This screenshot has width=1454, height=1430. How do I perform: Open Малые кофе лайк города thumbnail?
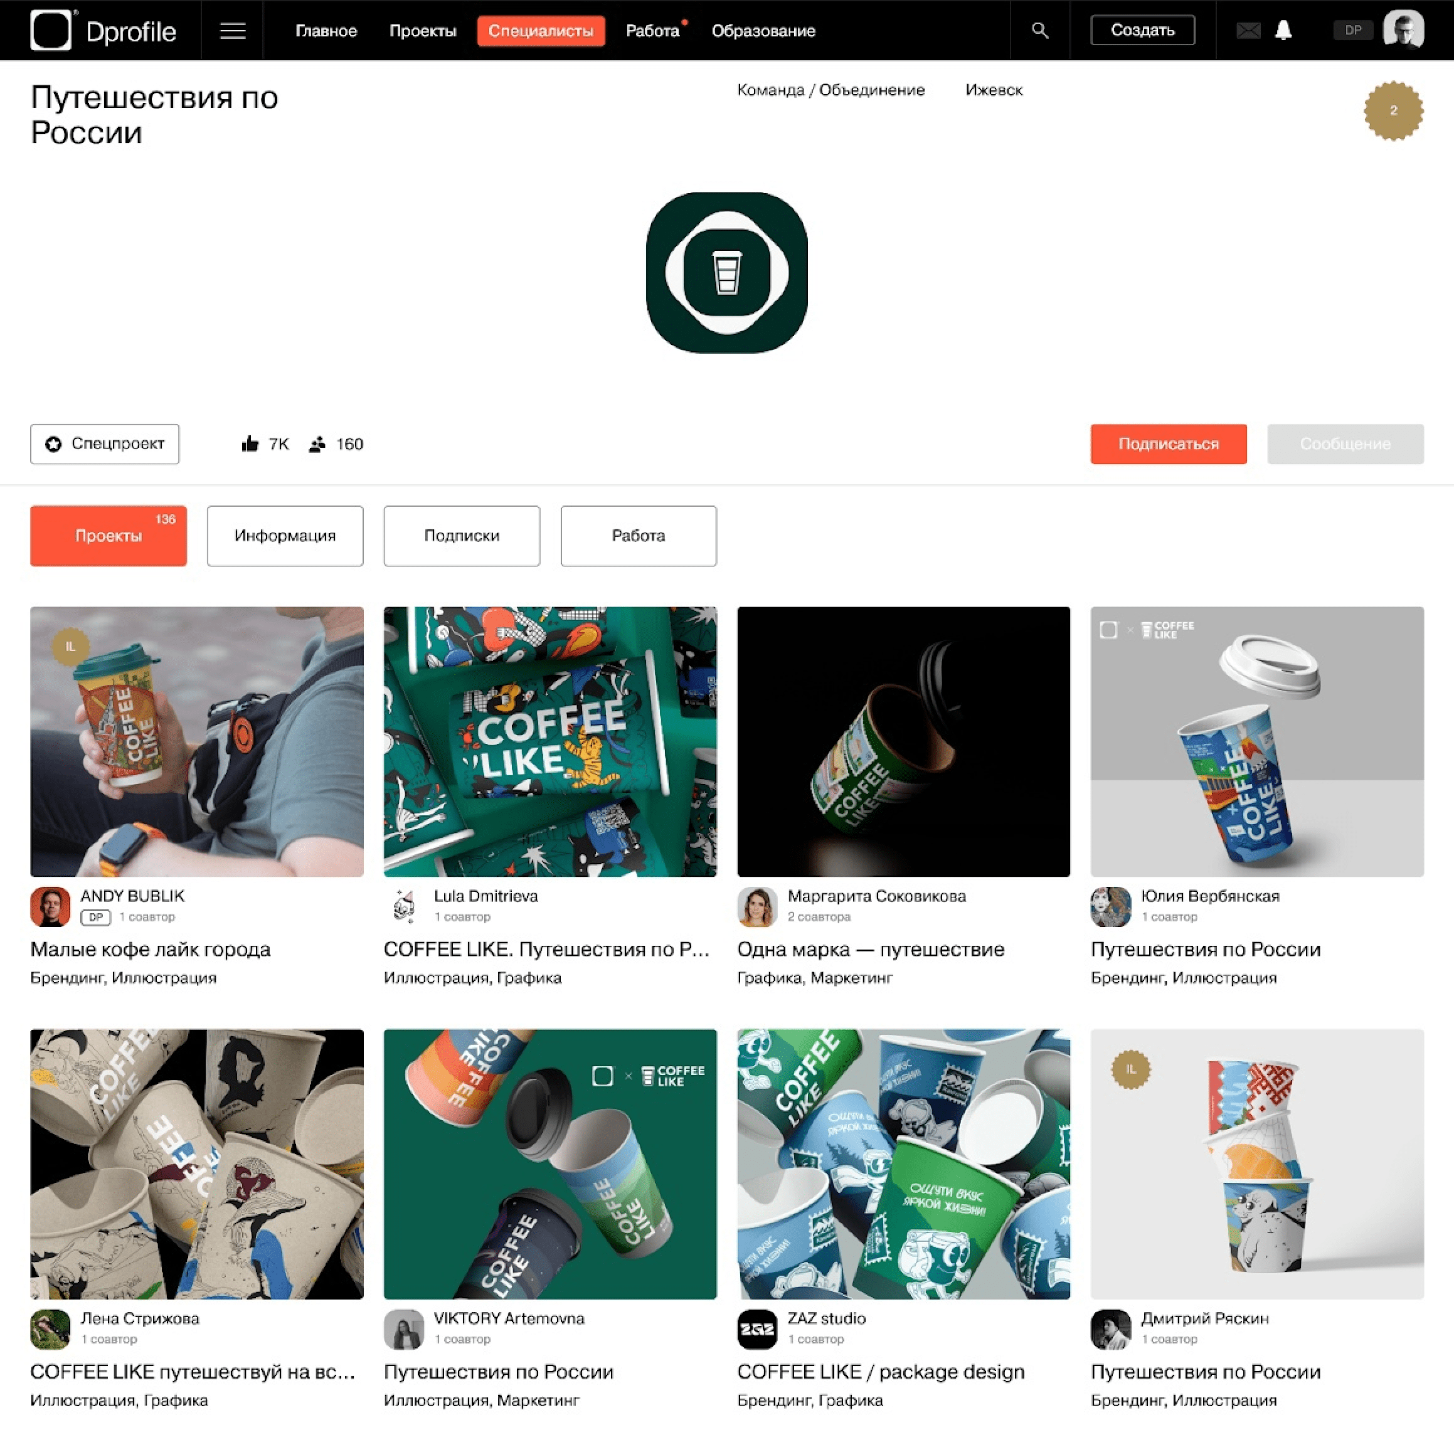(197, 741)
